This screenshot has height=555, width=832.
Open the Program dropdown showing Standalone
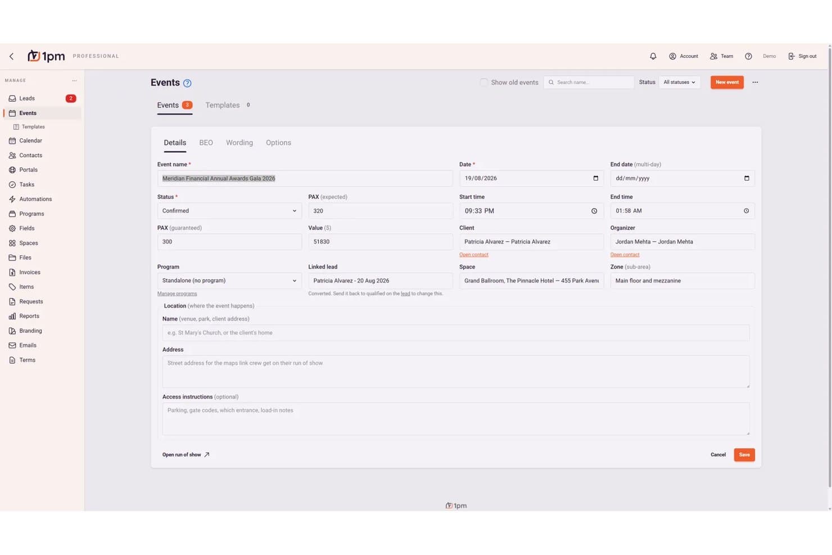point(229,281)
